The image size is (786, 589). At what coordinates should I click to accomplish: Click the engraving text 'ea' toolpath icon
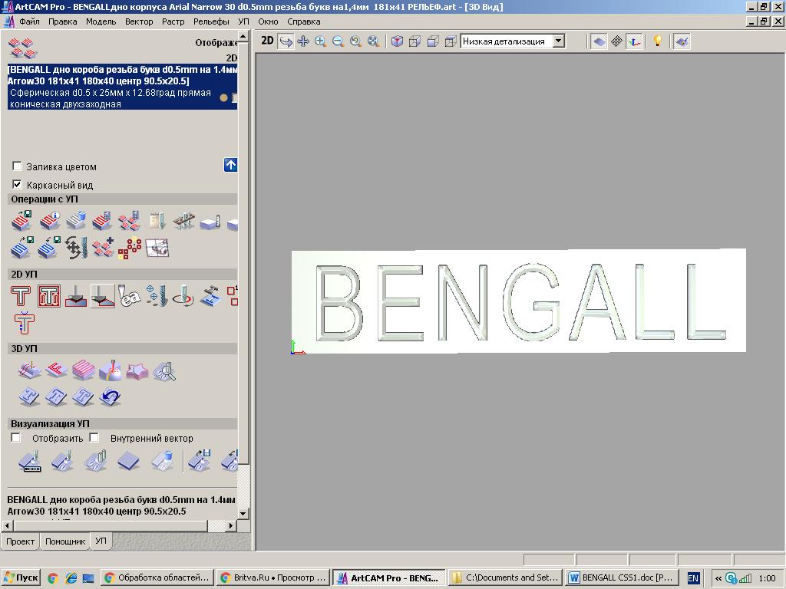[128, 296]
